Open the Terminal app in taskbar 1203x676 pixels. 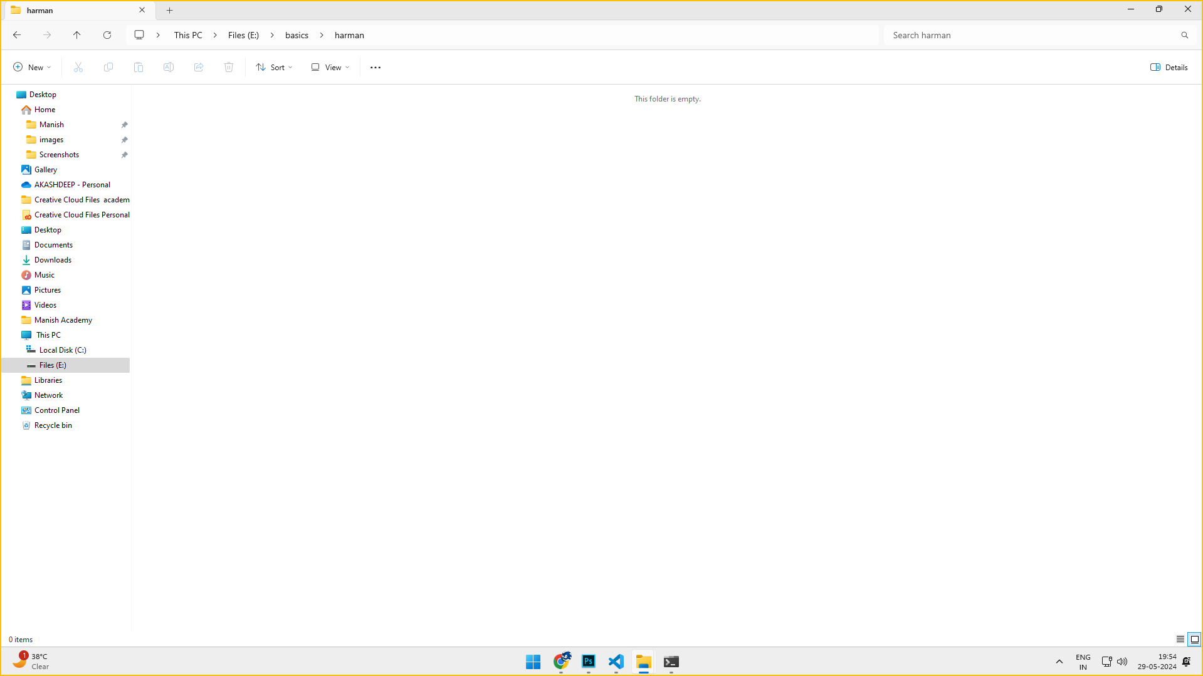(671, 662)
